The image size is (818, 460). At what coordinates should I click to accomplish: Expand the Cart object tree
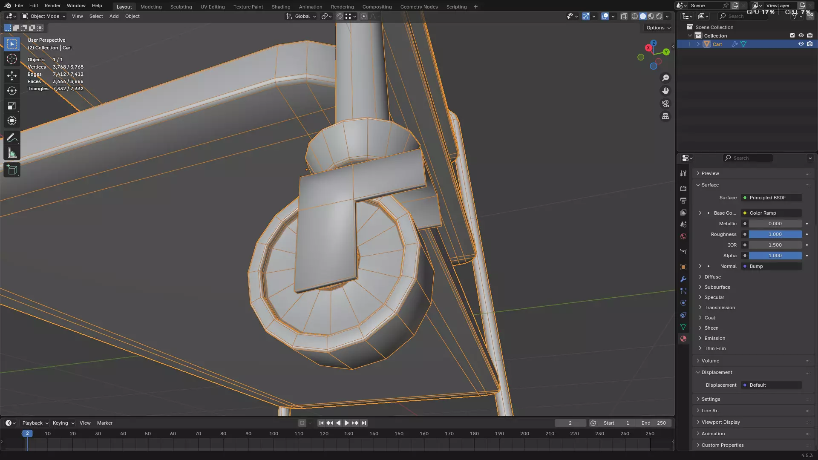698,44
